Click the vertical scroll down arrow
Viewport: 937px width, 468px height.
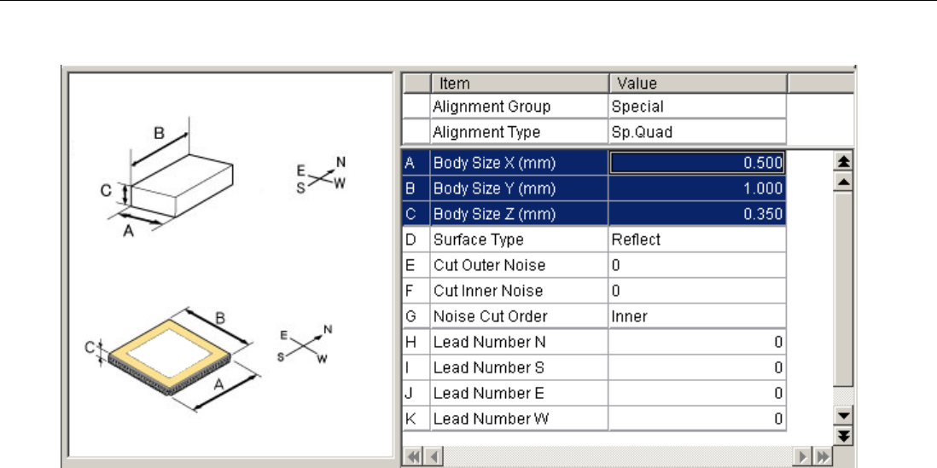point(843,416)
